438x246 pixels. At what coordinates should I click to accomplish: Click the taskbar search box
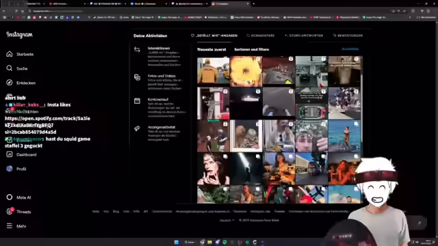coord(190,243)
